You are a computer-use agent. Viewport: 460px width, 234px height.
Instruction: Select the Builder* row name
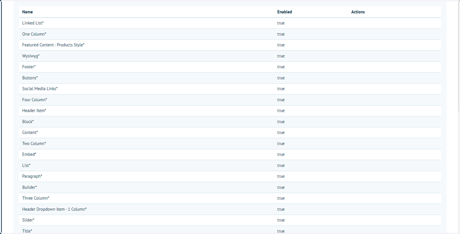(x=30, y=187)
